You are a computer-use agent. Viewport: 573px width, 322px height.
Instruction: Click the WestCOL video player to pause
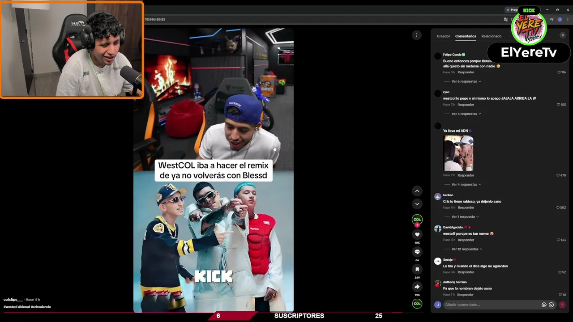[214, 170]
